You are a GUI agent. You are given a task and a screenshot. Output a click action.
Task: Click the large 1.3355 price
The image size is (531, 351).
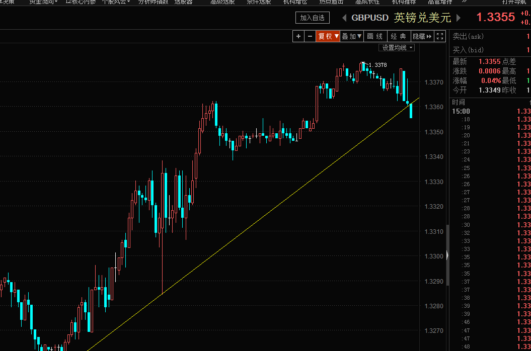pos(495,17)
